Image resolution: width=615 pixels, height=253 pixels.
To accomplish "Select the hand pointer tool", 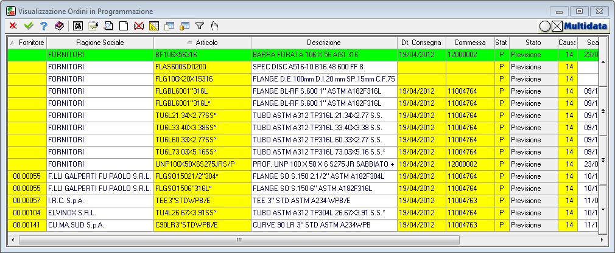I will 214,26.
